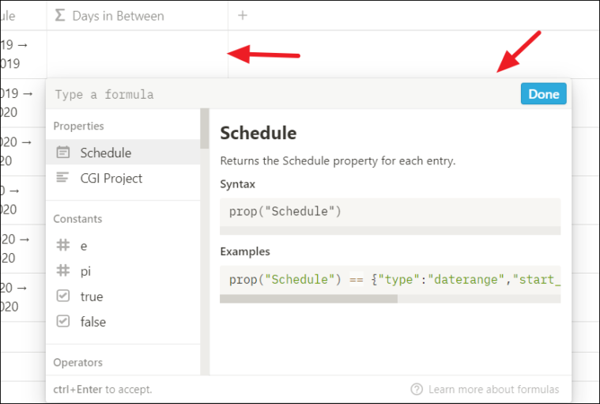The width and height of the screenshot is (600, 404).
Task: Click the text lines icon beside CGI Project
Action: (x=62, y=178)
